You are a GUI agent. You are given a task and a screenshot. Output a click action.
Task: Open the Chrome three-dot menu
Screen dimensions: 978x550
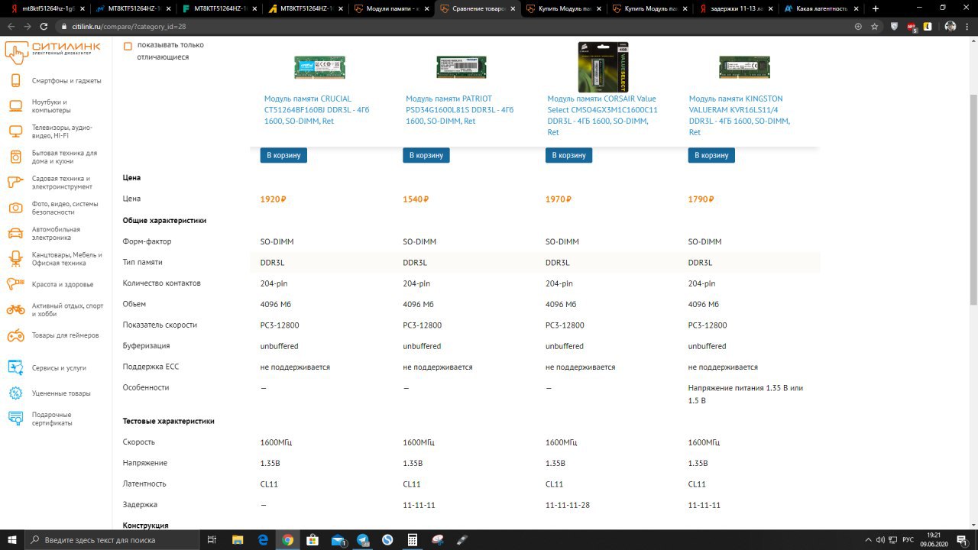(x=968, y=26)
